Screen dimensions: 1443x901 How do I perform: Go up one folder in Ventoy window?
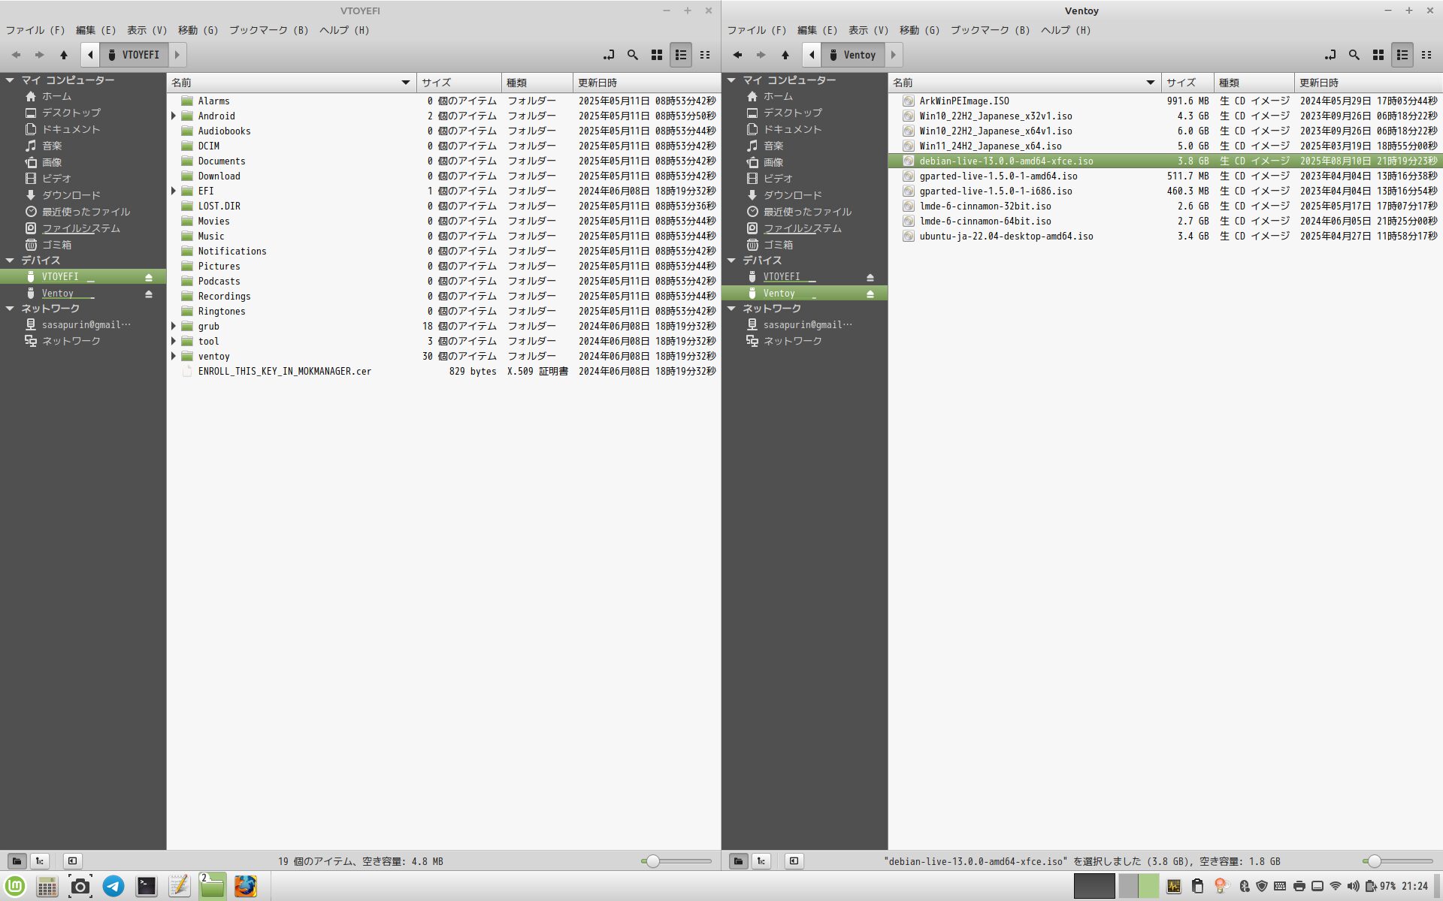point(785,55)
